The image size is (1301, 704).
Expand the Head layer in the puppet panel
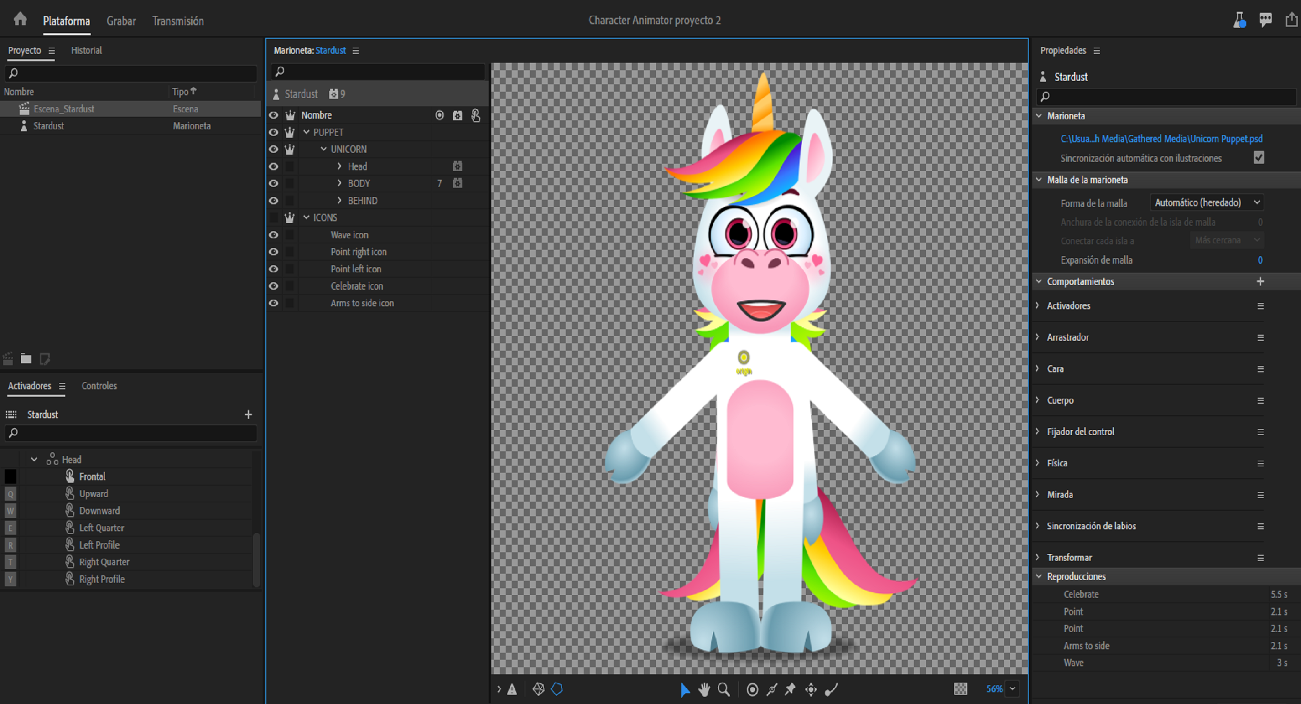tap(339, 166)
